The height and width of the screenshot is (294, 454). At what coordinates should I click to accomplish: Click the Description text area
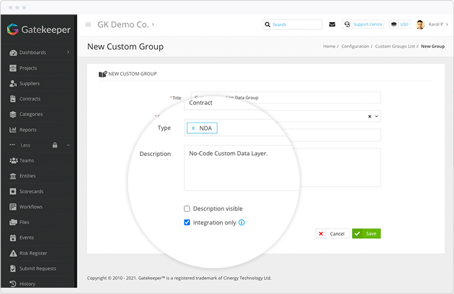[282, 168]
